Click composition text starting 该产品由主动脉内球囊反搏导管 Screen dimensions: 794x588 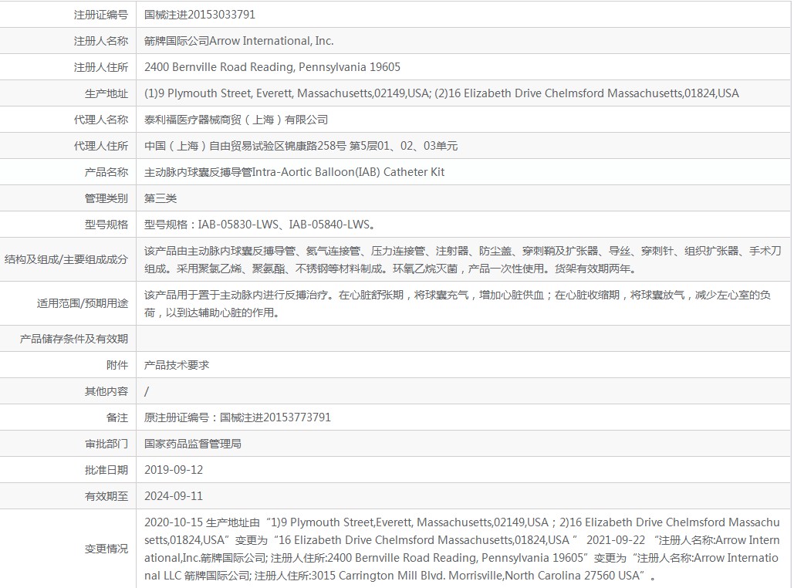click(462, 260)
